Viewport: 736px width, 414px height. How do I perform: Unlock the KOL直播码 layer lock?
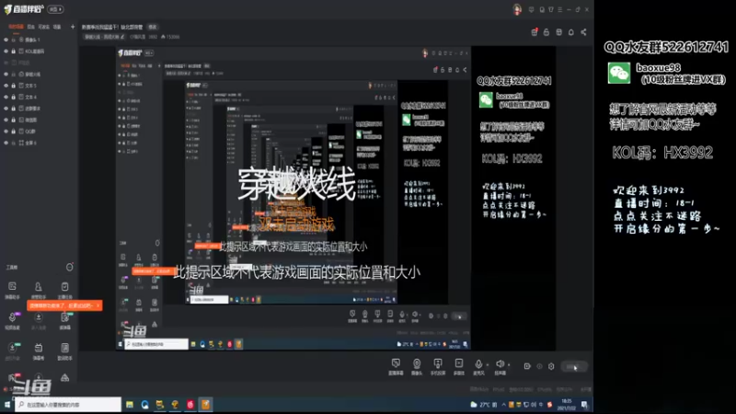coord(14,52)
